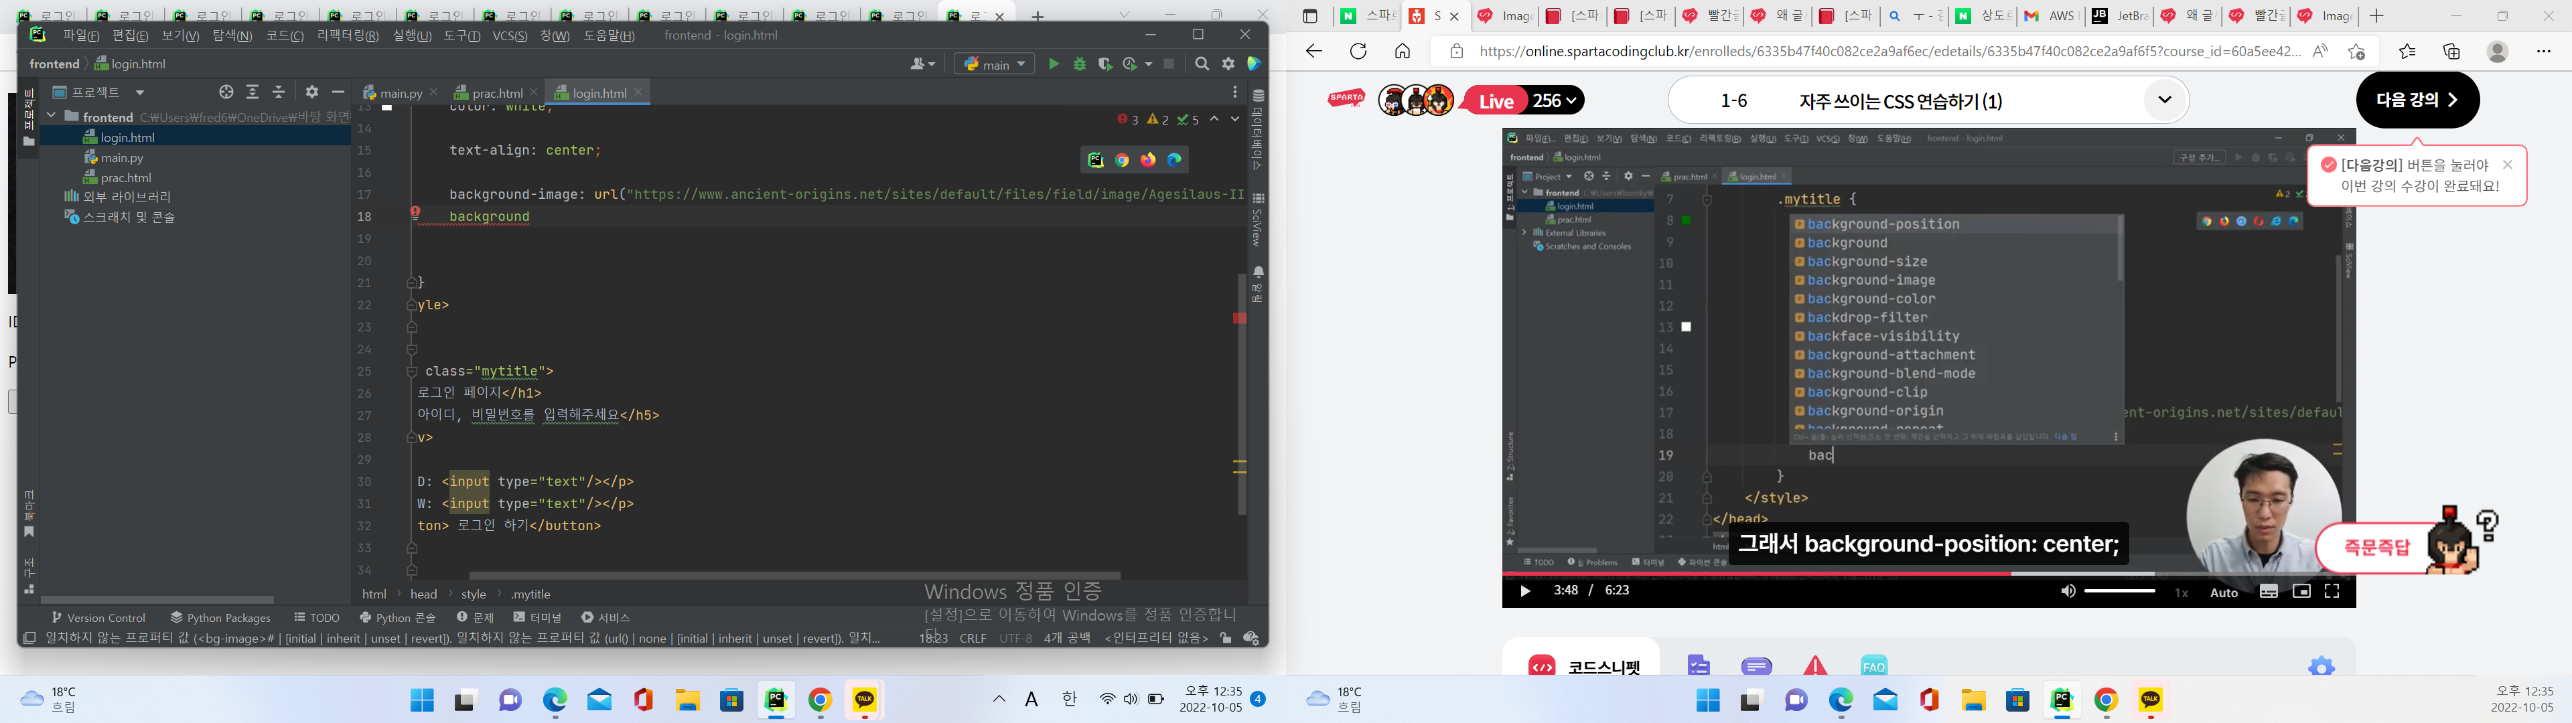Viewport: 2572px width, 723px height.
Task: Toggle video subtitles on the player
Action: pyautogui.click(x=2269, y=591)
